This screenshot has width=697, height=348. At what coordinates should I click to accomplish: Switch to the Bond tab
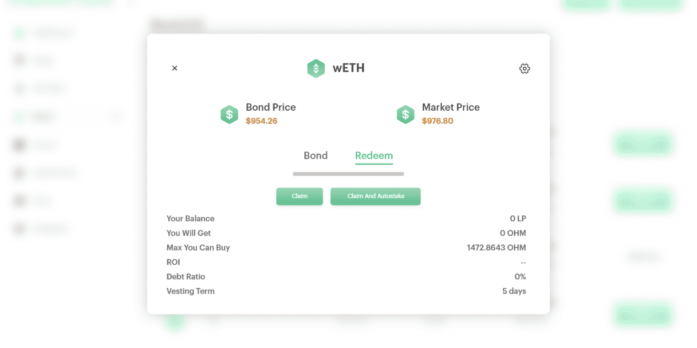pyautogui.click(x=315, y=156)
